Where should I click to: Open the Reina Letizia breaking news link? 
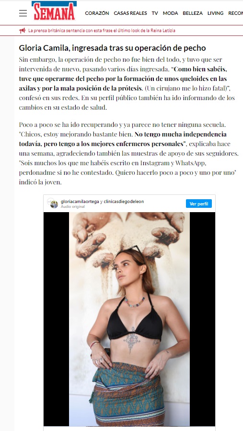(102, 31)
